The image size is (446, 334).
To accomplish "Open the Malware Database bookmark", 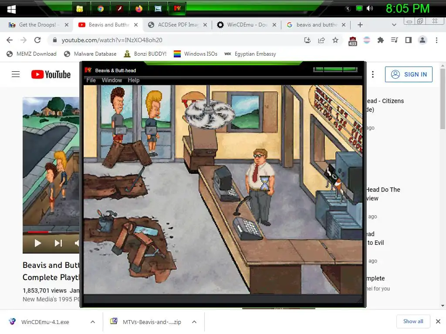I will point(90,53).
